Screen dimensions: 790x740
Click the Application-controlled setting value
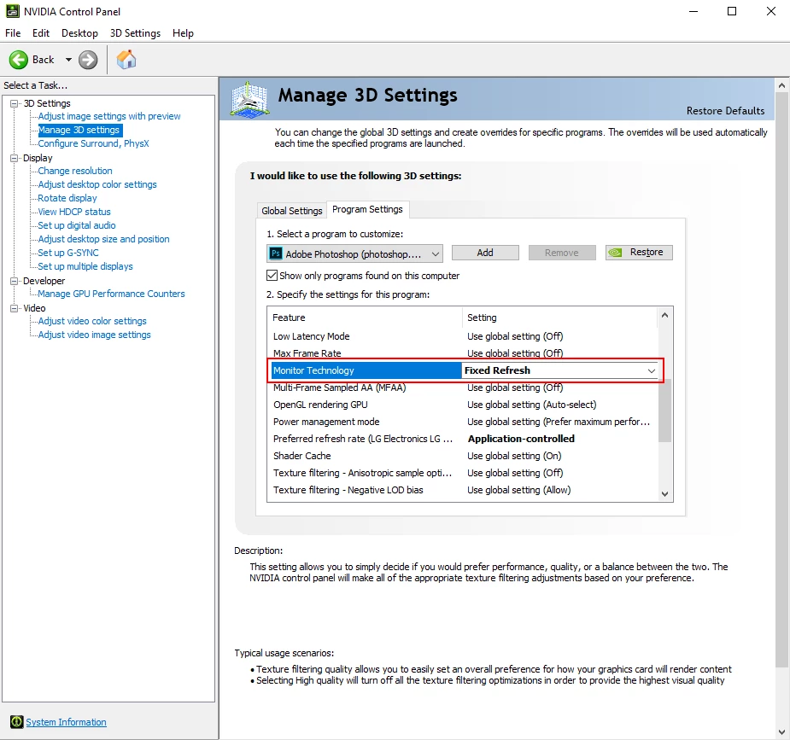pyautogui.click(x=521, y=439)
